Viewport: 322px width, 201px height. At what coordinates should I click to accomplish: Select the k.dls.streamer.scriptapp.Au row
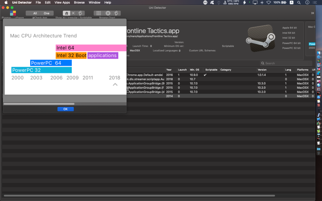[x=221, y=79]
